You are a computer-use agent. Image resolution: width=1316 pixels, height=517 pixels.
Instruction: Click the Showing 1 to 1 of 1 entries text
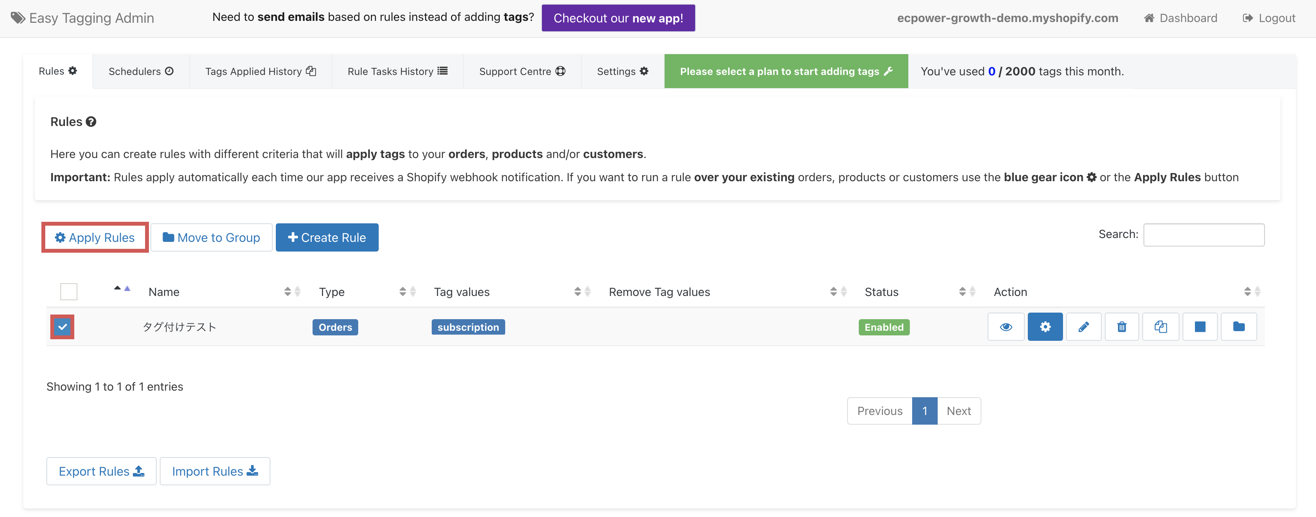tap(115, 386)
